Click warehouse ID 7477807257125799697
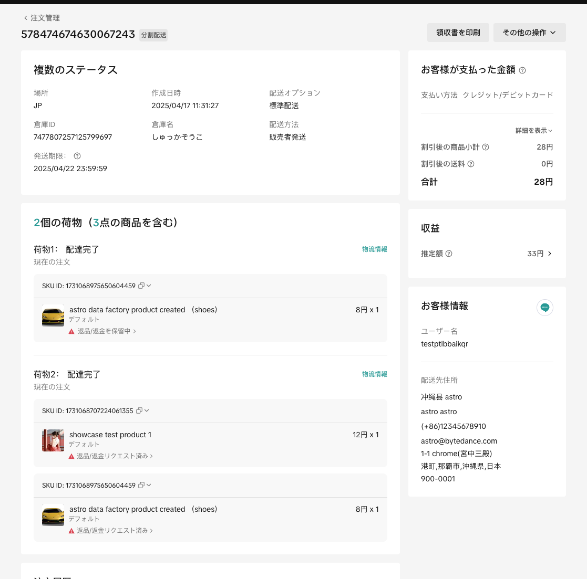The image size is (587, 579). (73, 137)
